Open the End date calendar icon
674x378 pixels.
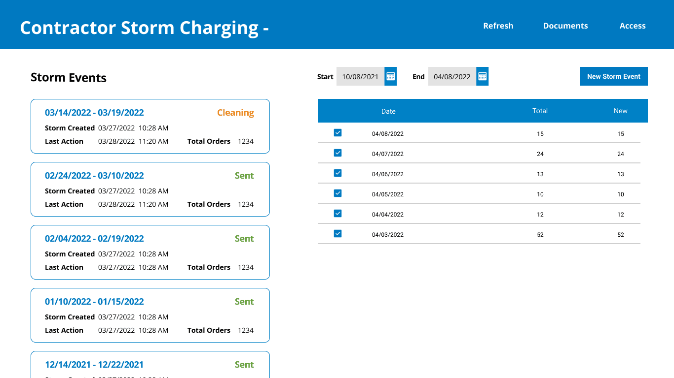(x=482, y=76)
